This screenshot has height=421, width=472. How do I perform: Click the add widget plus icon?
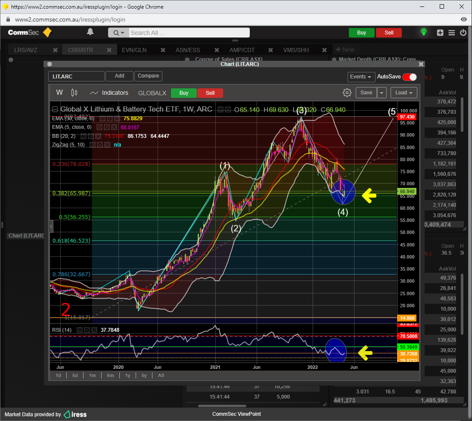(440, 32)
